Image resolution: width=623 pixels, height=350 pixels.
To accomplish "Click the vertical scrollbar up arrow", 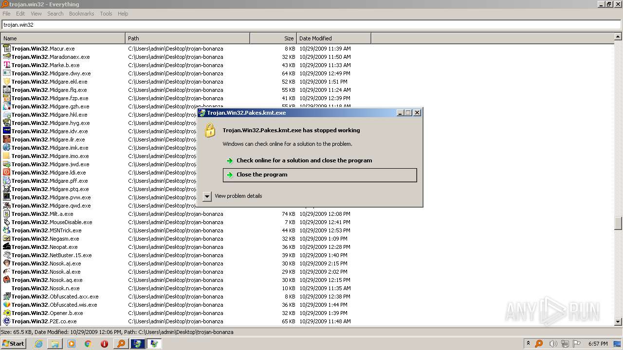I will [x=618, y=36].
